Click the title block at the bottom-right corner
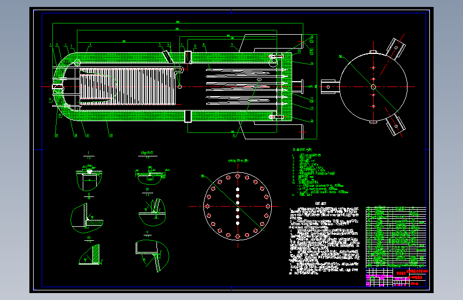This screenshot has height=300, width=463. click(396, 277)
